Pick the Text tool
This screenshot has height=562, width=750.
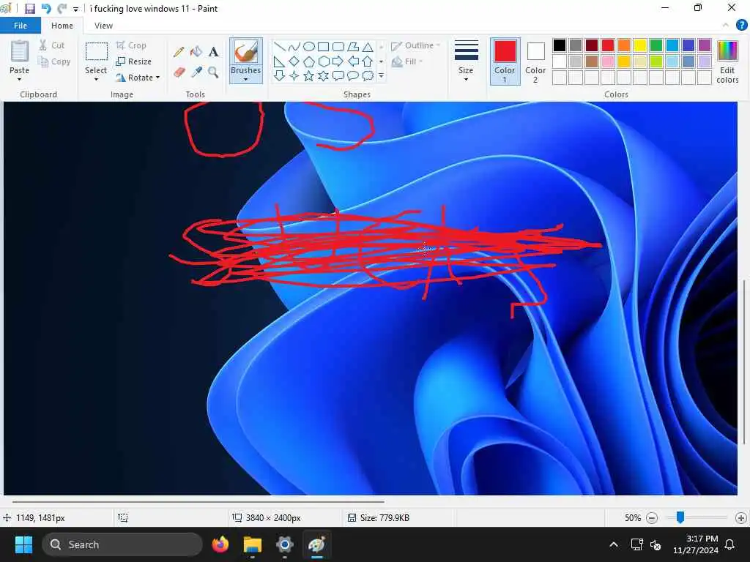click(213, 52)
